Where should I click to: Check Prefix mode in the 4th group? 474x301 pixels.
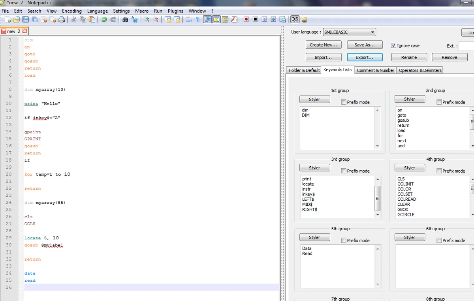pos(439,171)
